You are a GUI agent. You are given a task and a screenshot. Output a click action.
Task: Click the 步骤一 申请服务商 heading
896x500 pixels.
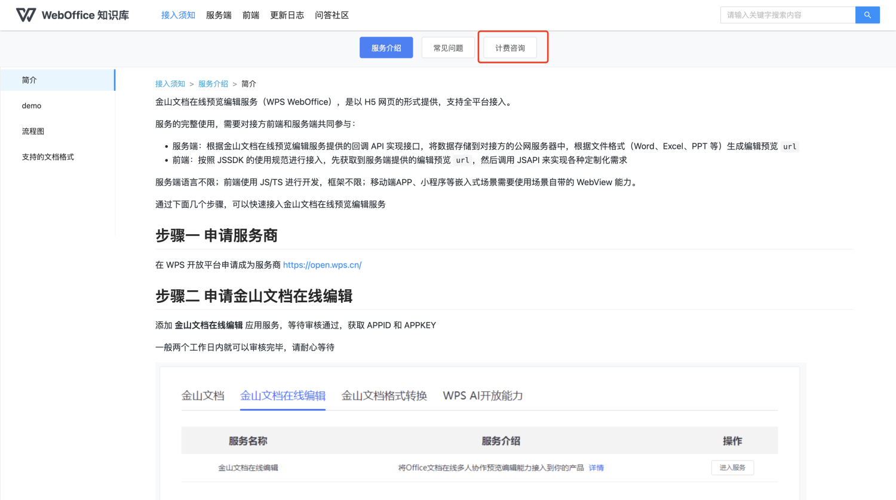pyautogui.click(x=216, y=235)
